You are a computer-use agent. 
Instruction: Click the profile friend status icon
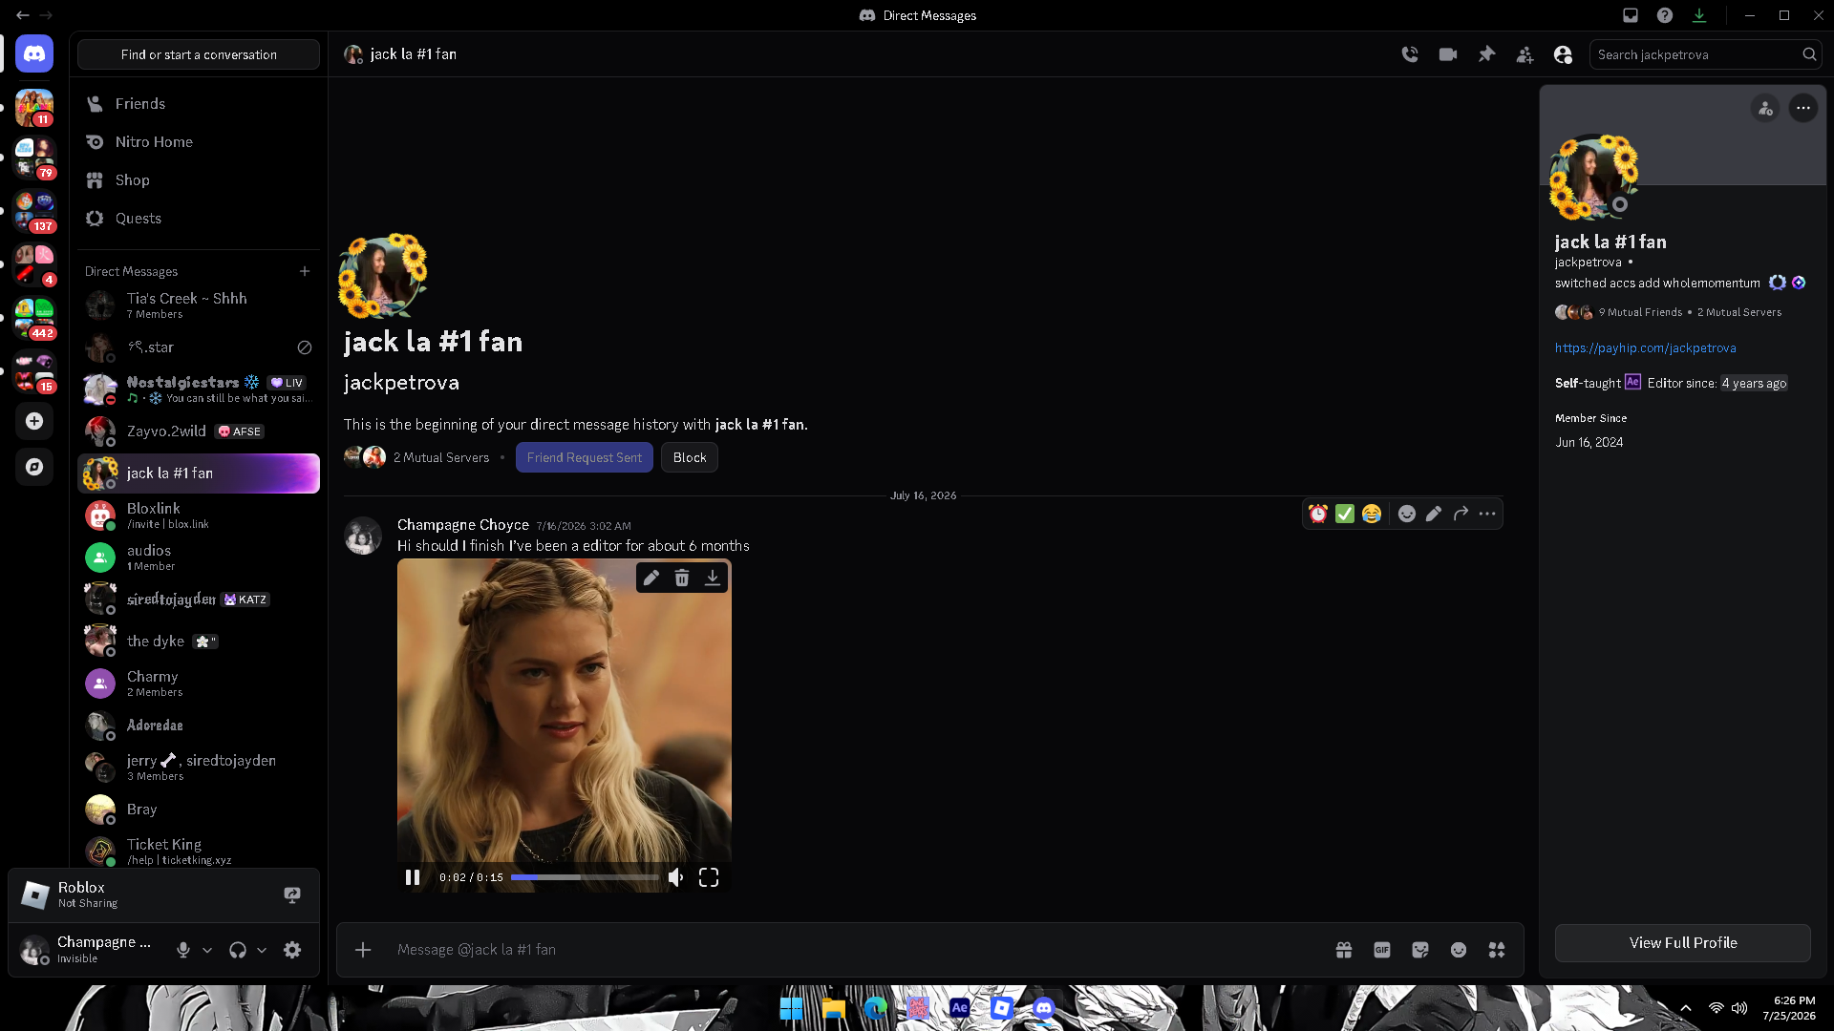click(1765, 108)
